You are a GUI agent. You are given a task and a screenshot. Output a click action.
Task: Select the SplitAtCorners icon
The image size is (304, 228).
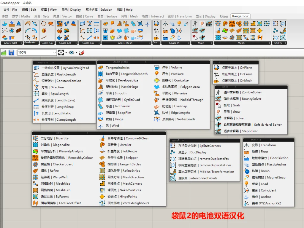[173, 146]
